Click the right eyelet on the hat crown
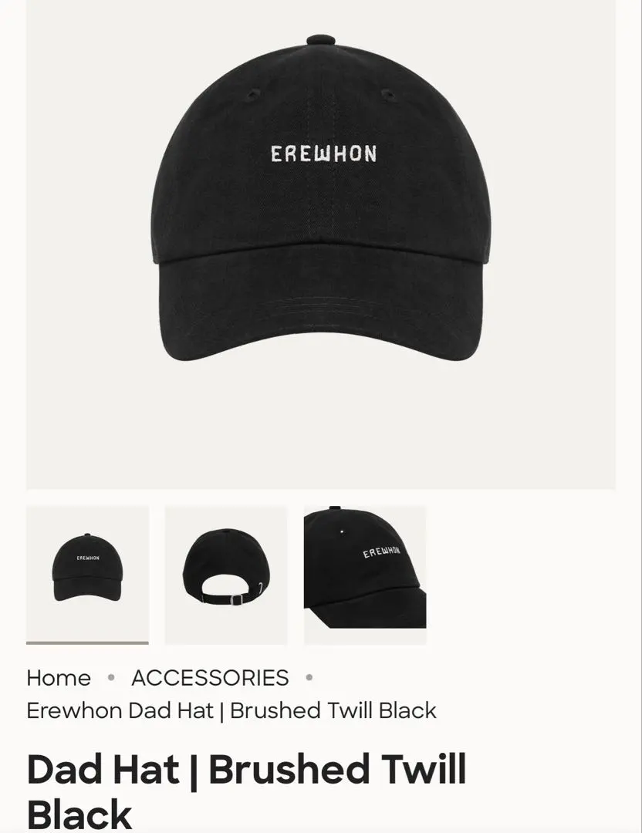The height and width of the screenshot is (833, 642). click(x=388, y=96)
